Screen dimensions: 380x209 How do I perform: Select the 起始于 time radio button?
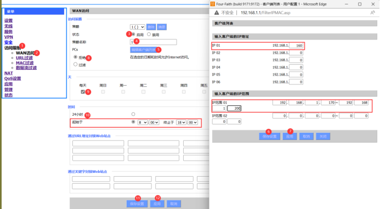[133, 122]
